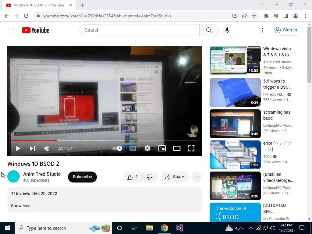Click the taskbar Type here to search box
The image size is (312, 234).
click(63, 228)
